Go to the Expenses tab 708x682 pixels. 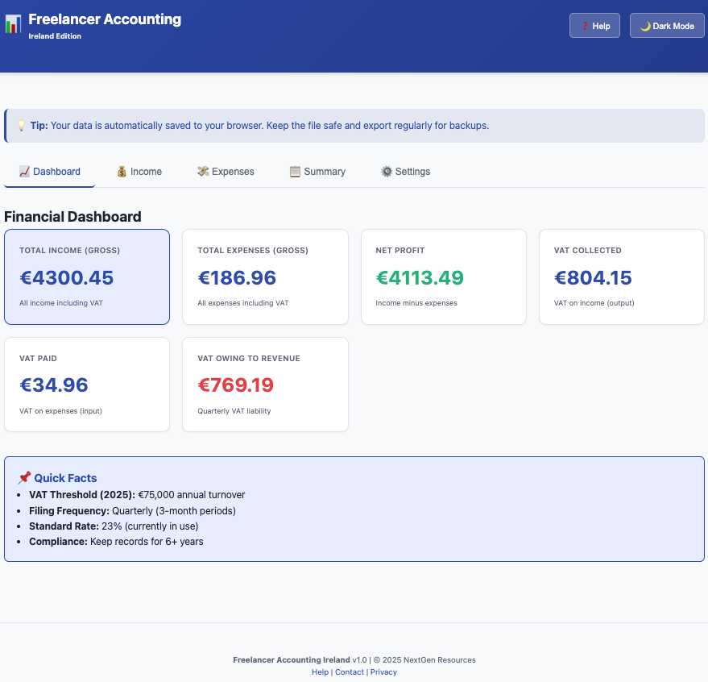pyautogui.click(x=226, y=172)
